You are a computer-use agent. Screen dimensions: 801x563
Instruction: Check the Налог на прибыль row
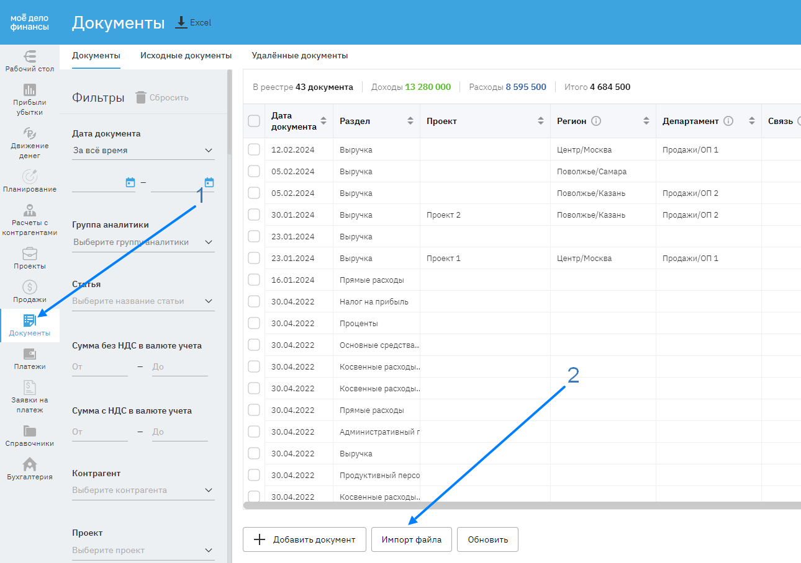254,301
